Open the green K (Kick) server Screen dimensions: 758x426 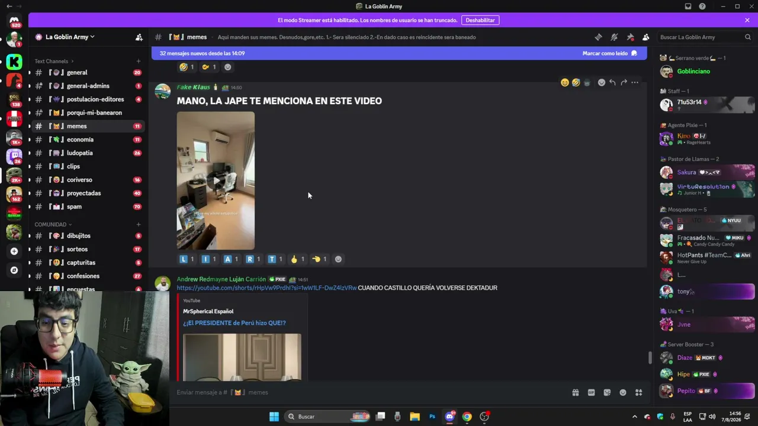14,62
